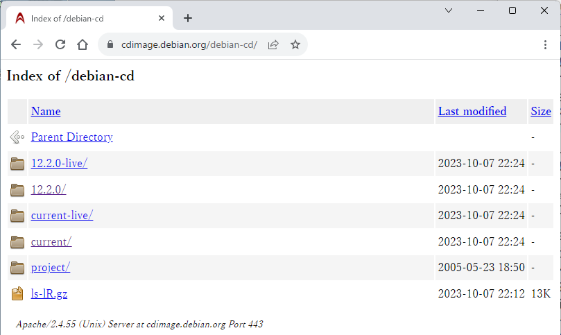Maximize the browser window

pos(512,10)
